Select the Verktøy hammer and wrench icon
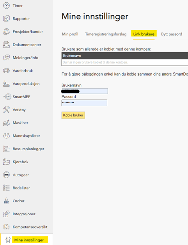This screenshot has height=245, width=188. [6, 110]
